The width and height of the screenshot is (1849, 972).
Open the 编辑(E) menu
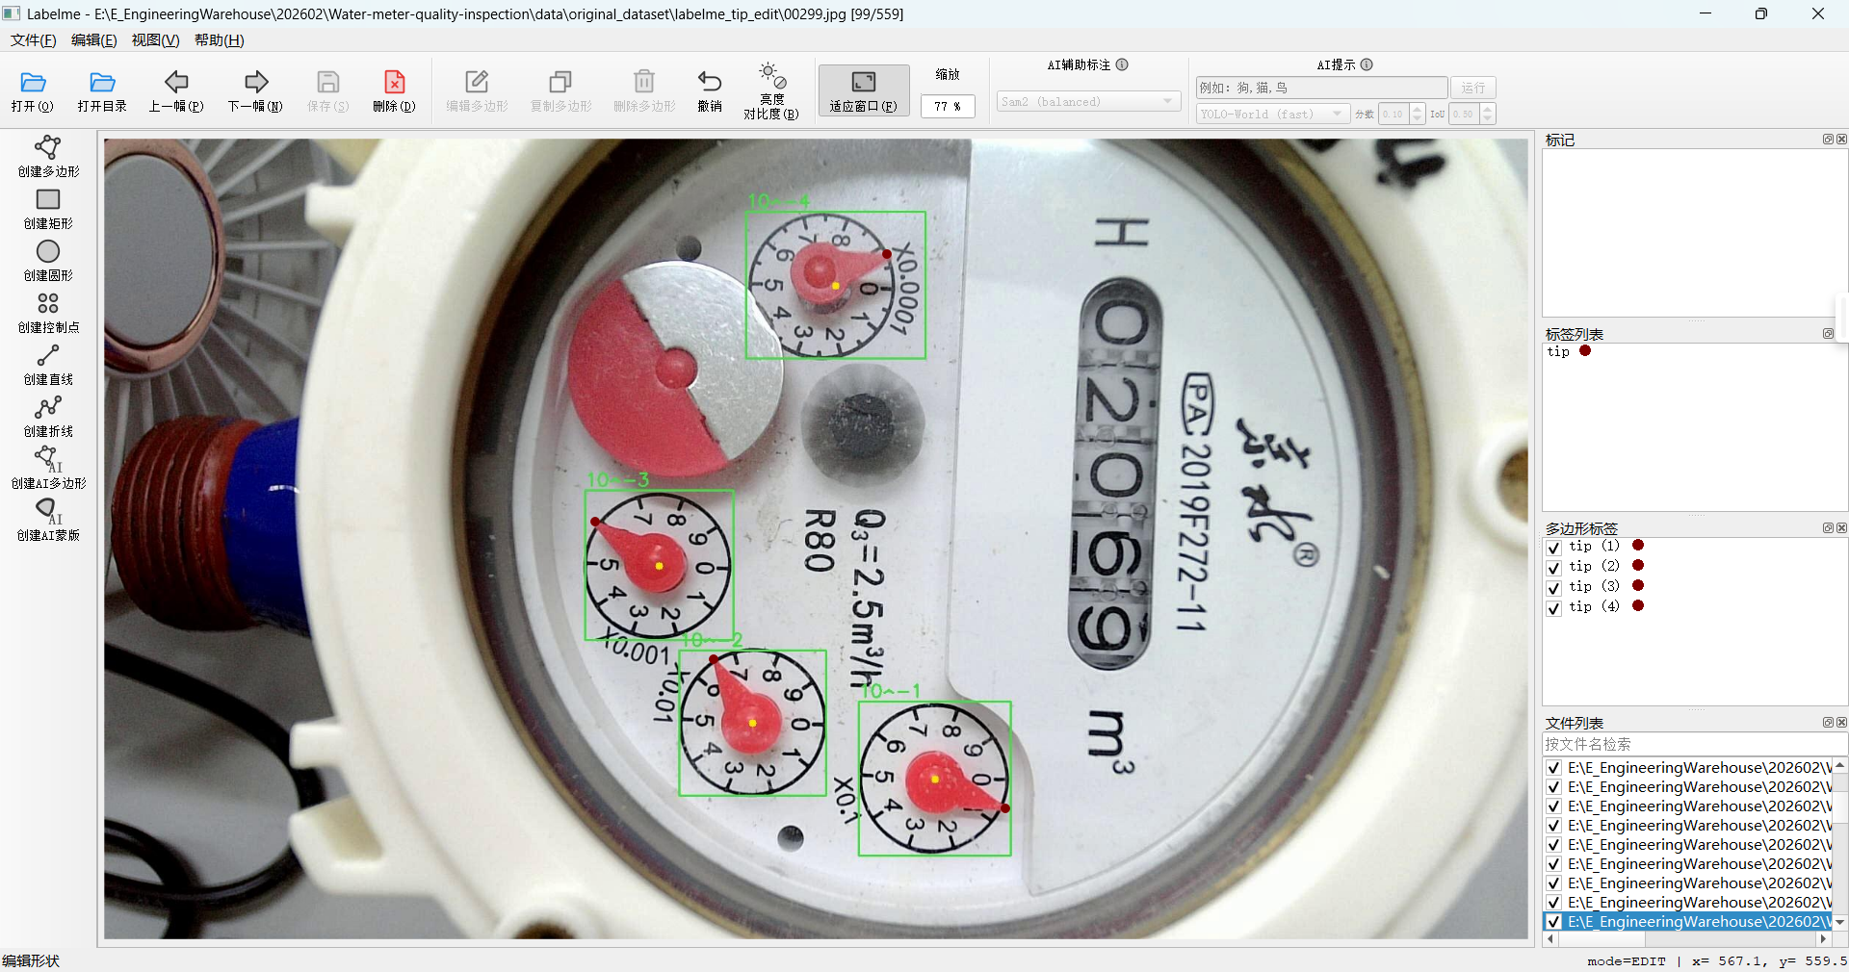click(x=94, y=40)
